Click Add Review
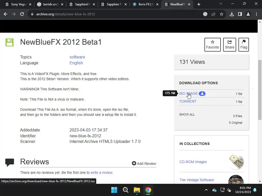 144,164
